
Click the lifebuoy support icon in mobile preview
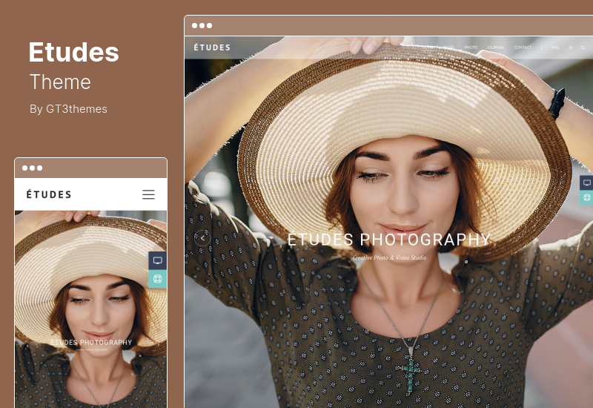[158, 279]
